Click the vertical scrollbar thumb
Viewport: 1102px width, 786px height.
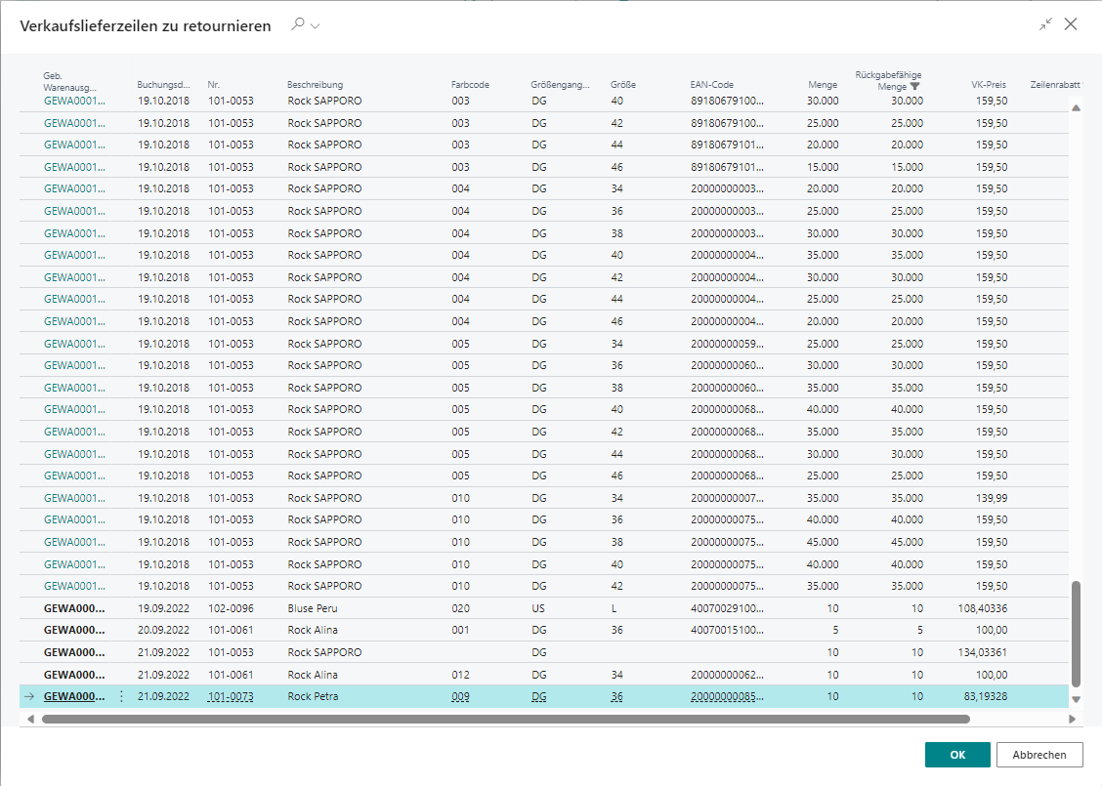tap(1077, 635)
